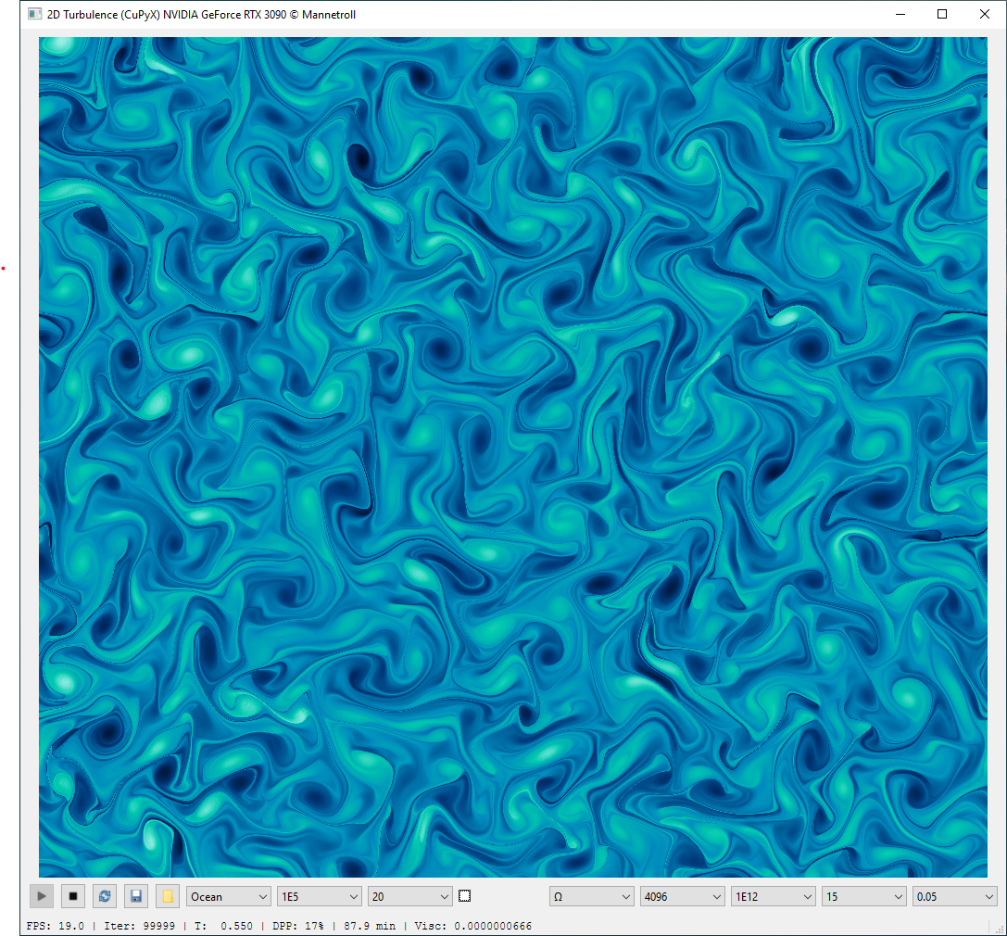Click the 87.9 min status text
This screenshot has width=1007, height=936.
(x=370, y=926)
